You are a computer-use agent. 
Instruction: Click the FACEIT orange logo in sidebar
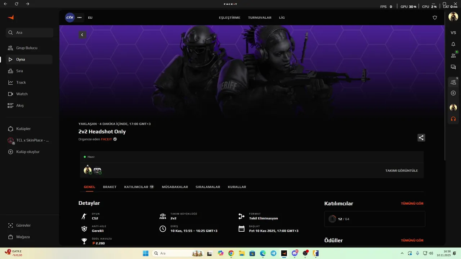(x=11, y=17)
